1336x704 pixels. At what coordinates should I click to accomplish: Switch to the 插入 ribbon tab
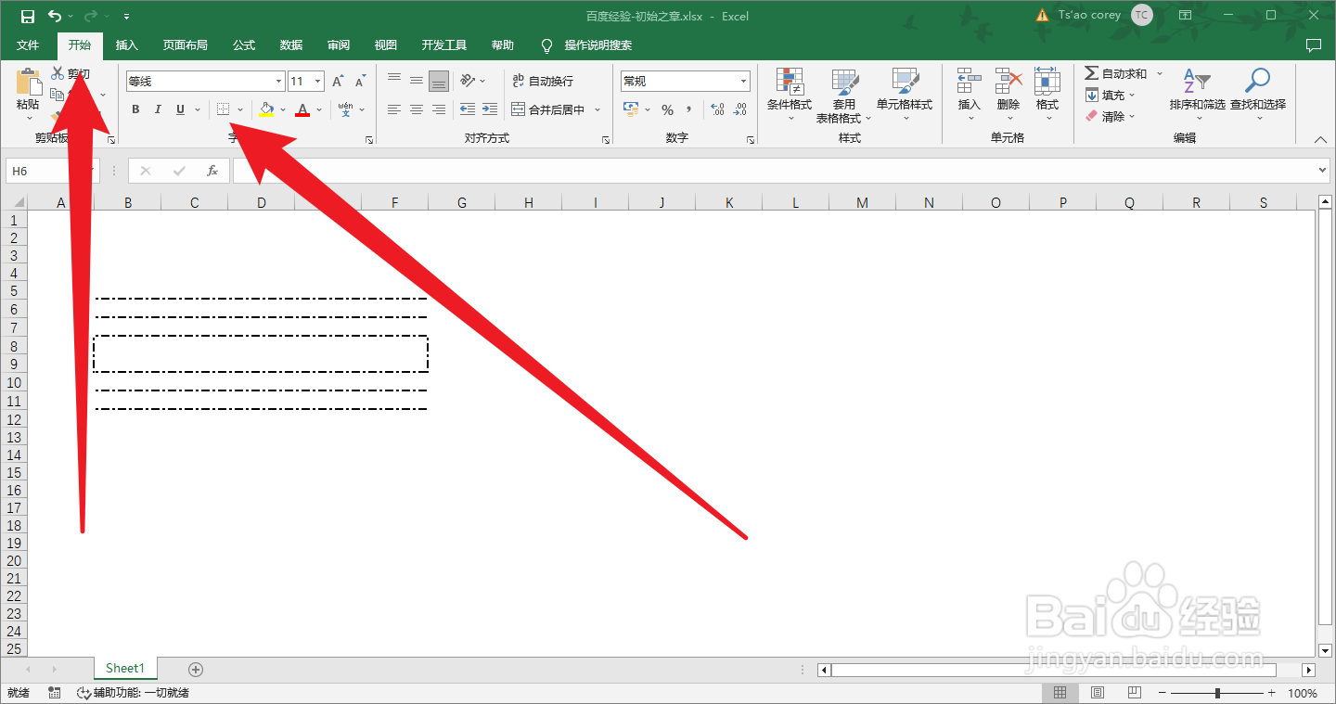click(x=127, y=45)
